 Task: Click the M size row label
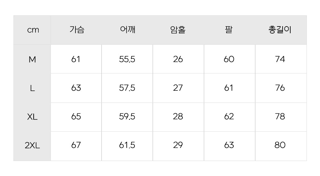click(32, 59)
